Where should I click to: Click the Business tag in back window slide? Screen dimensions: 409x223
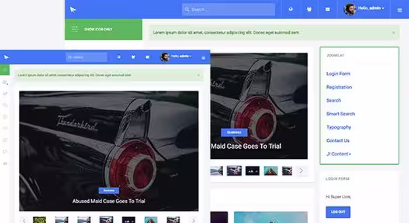point(234,133)
